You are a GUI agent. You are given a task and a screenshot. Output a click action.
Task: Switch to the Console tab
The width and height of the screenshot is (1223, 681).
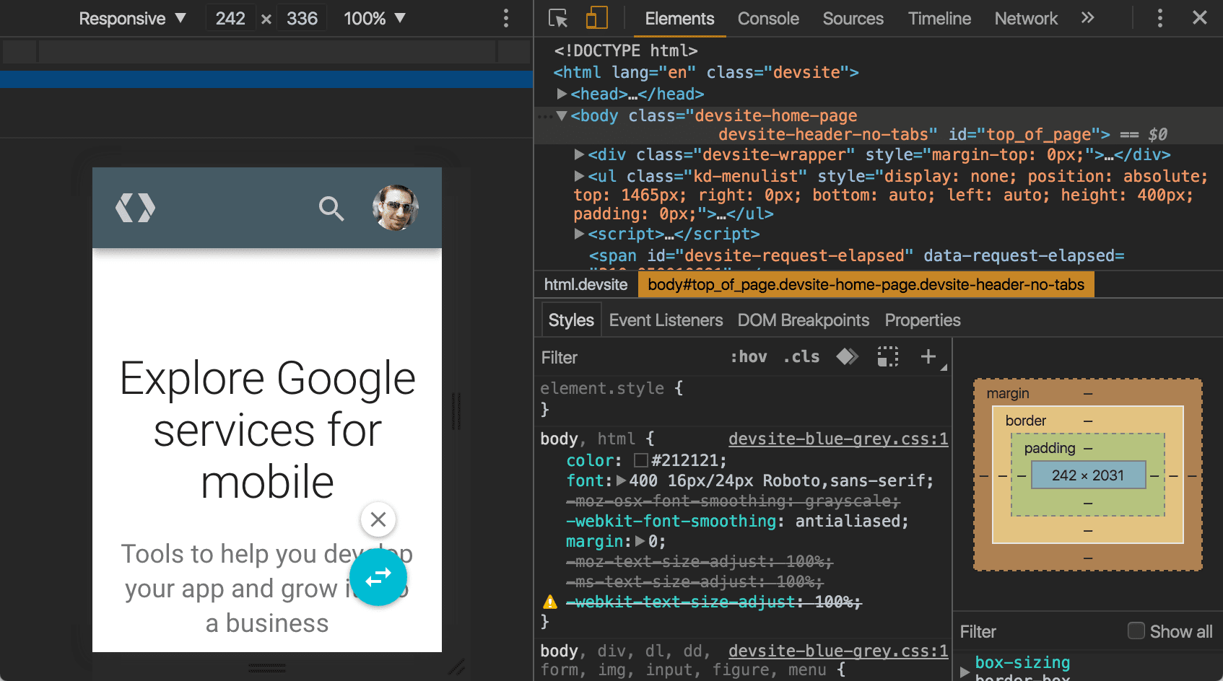click(767, 18)
